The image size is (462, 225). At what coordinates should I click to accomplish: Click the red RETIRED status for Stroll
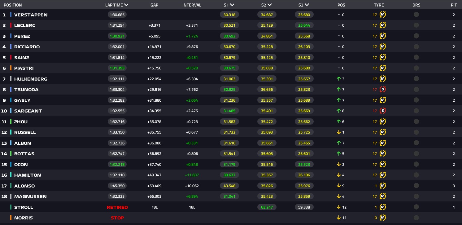117,207
